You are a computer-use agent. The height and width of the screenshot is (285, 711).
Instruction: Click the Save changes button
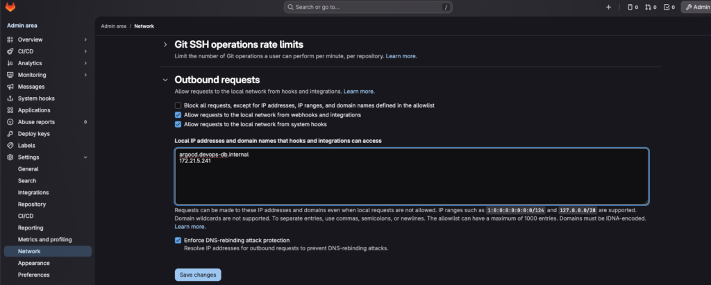197,275
